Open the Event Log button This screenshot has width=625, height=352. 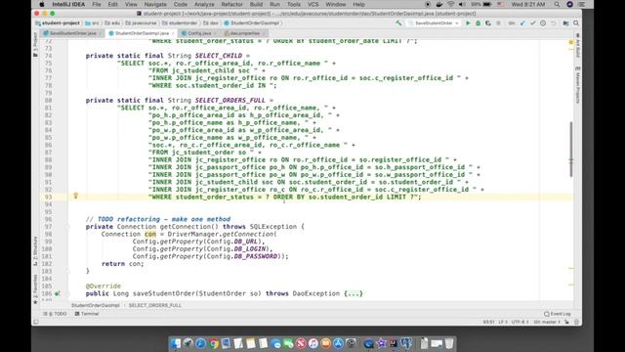point(558,314)
